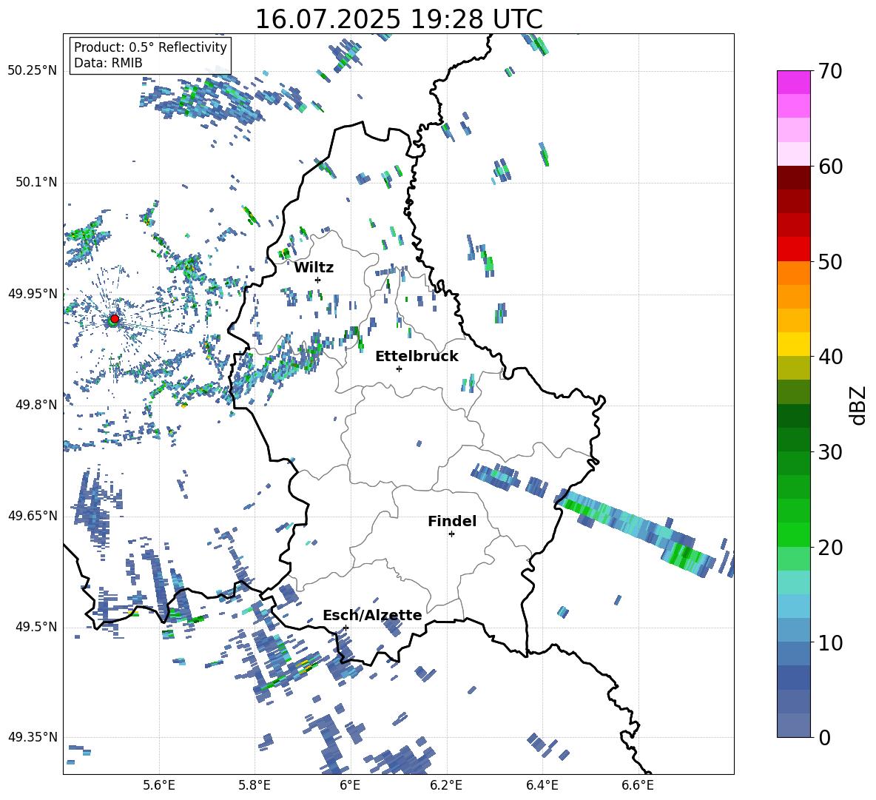
Task: Click the Ettelbruck city label
Action: point(417,357)
